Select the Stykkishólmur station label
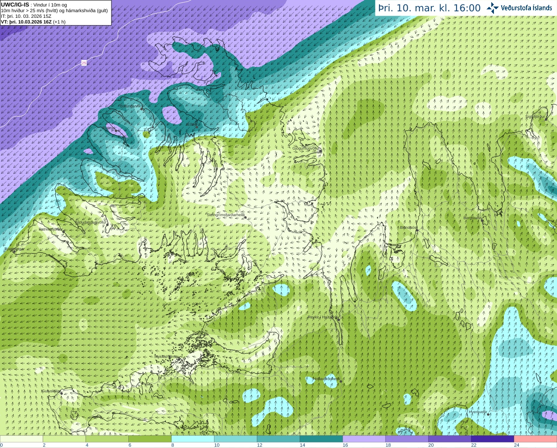 click(166, 357)
